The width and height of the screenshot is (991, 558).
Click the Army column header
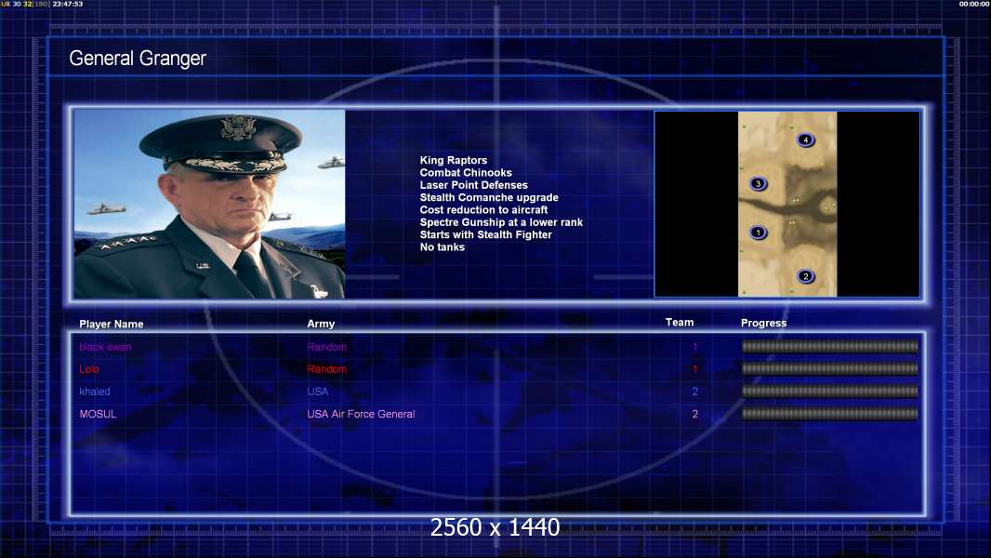tap(321, 324)
